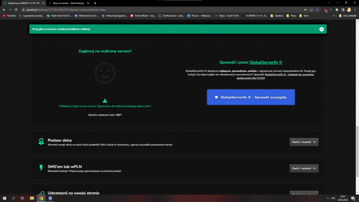This screenshot has width=359, height=202.
Task: Show hidden system tray icons
Action: [x=328, y=198]
